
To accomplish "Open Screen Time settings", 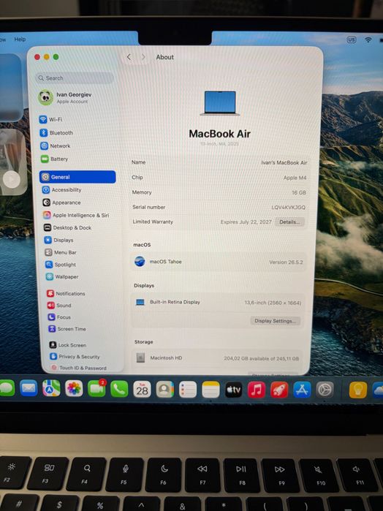I will click(x=67, y=329).
